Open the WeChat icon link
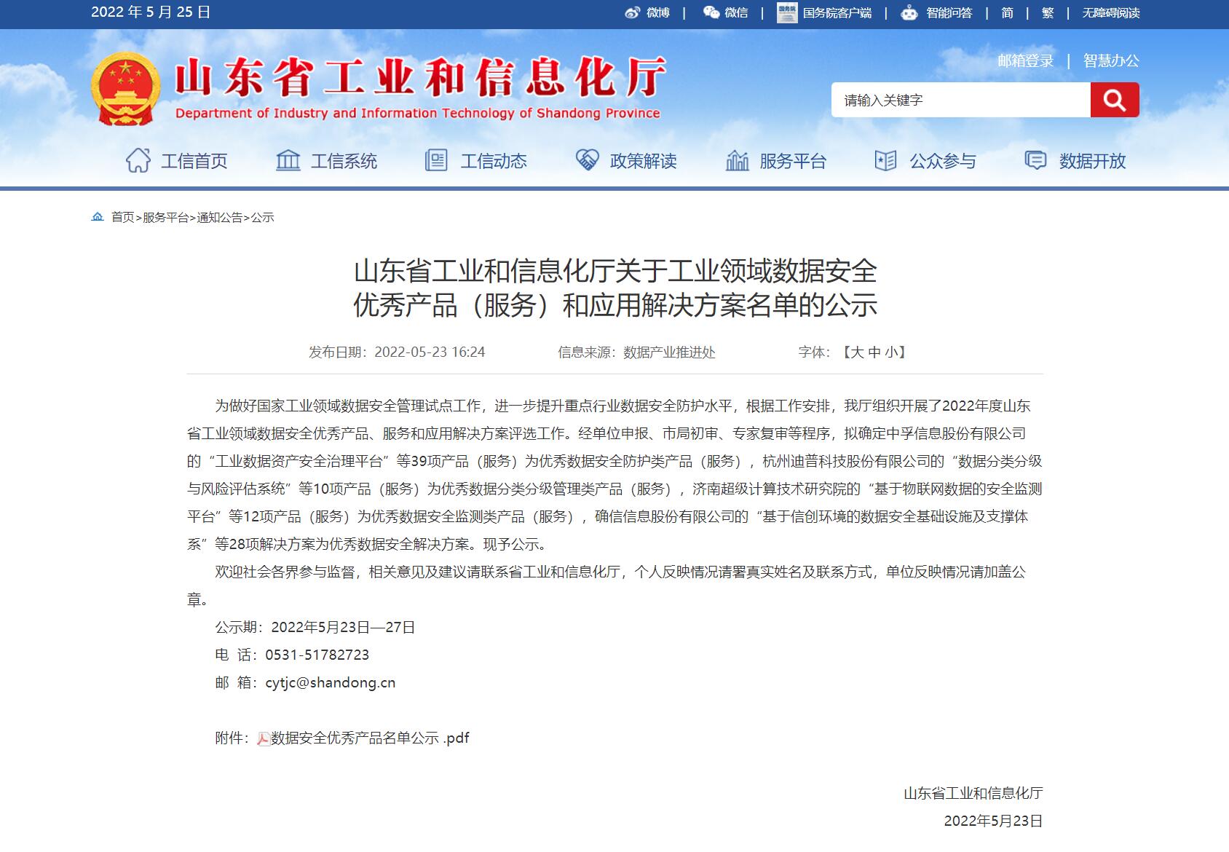 711,12
